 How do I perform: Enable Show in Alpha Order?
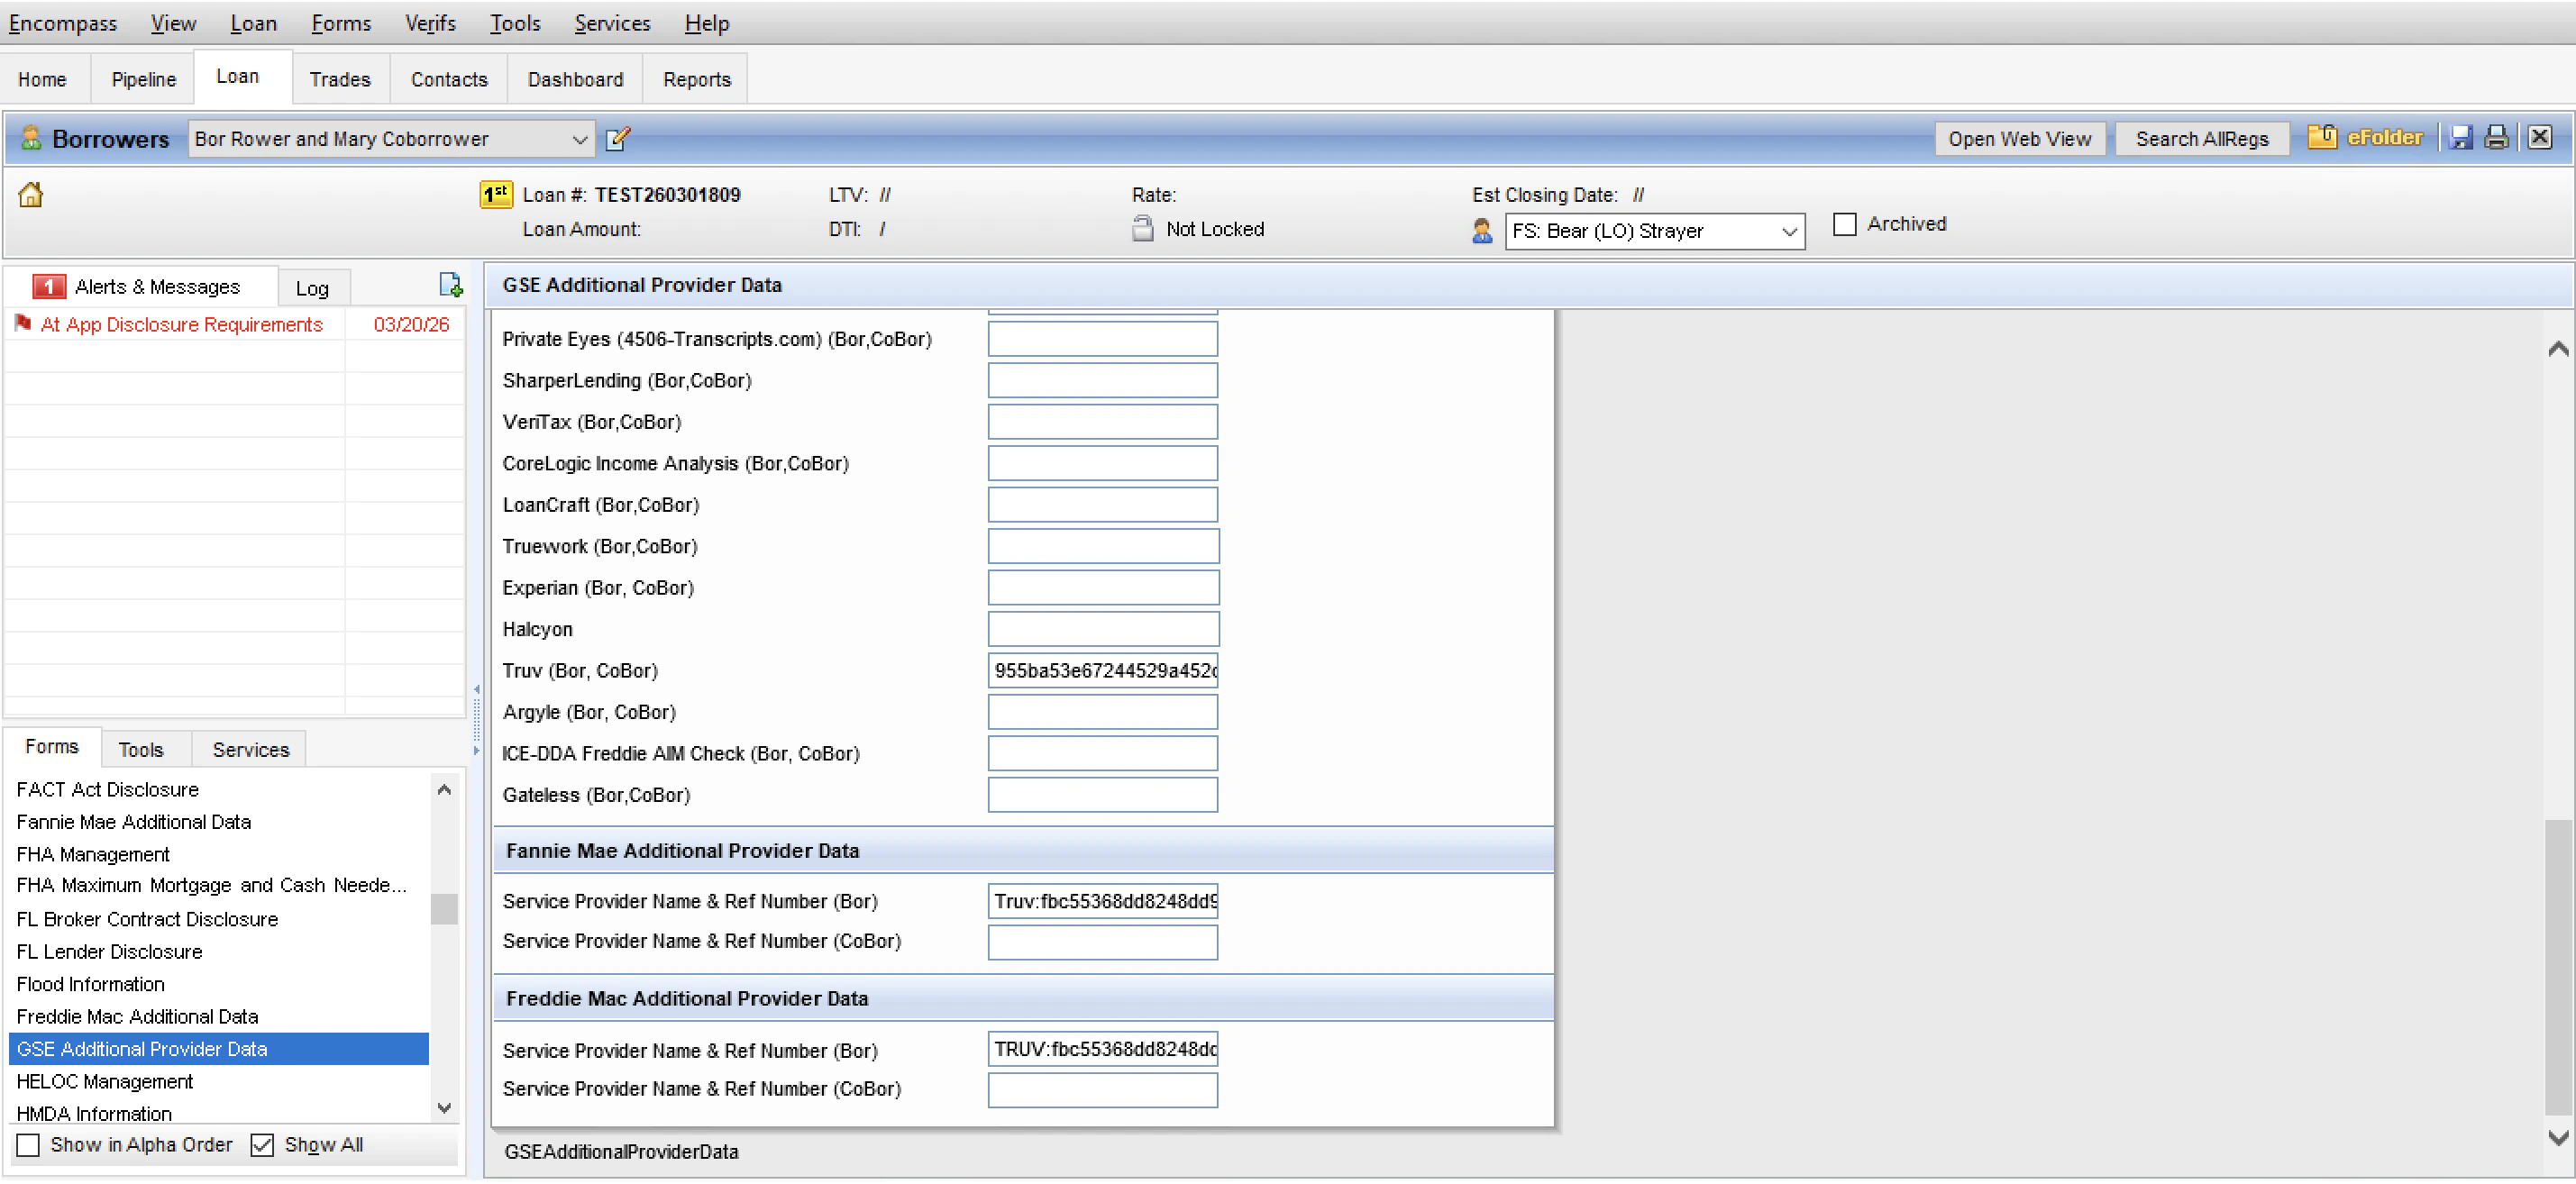pyautogui.click(x=28, y=1145)
